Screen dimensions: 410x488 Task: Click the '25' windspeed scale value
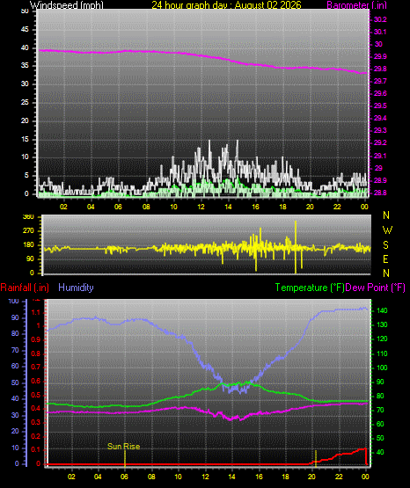pos(25,102)
